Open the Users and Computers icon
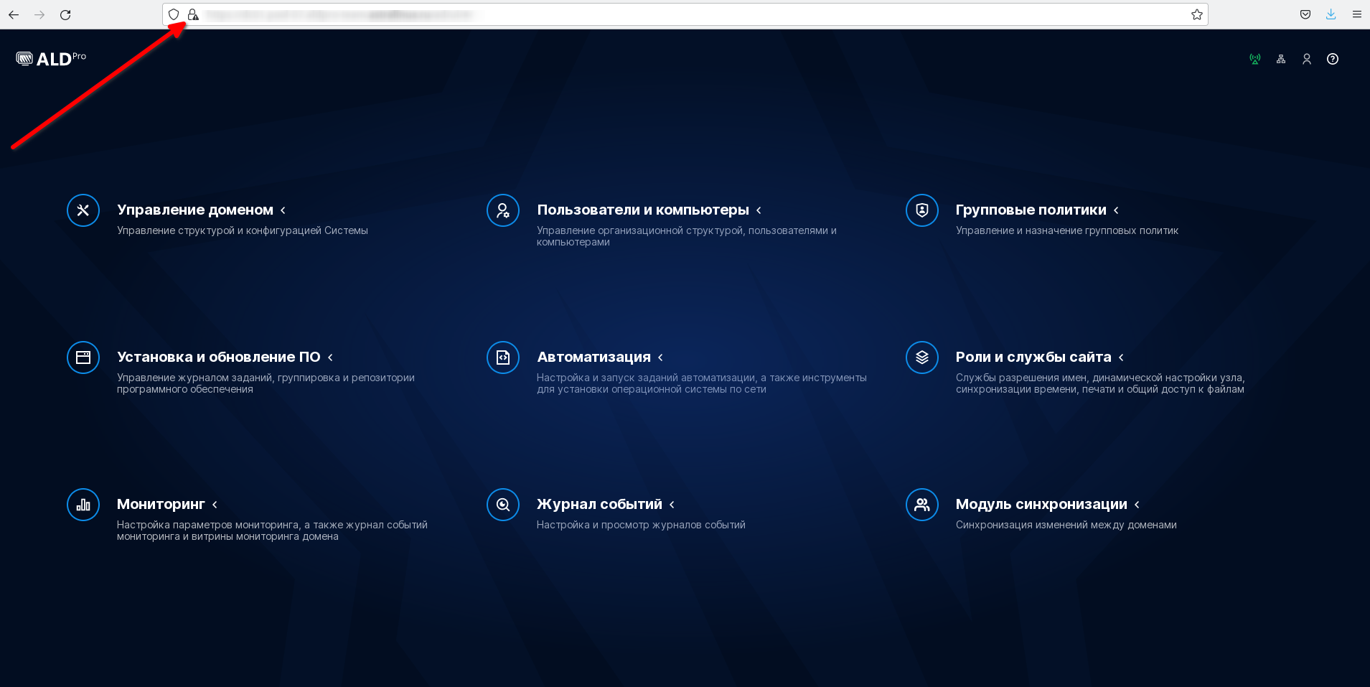This screenshot has width=1370, height=687. tap(503, 210)
